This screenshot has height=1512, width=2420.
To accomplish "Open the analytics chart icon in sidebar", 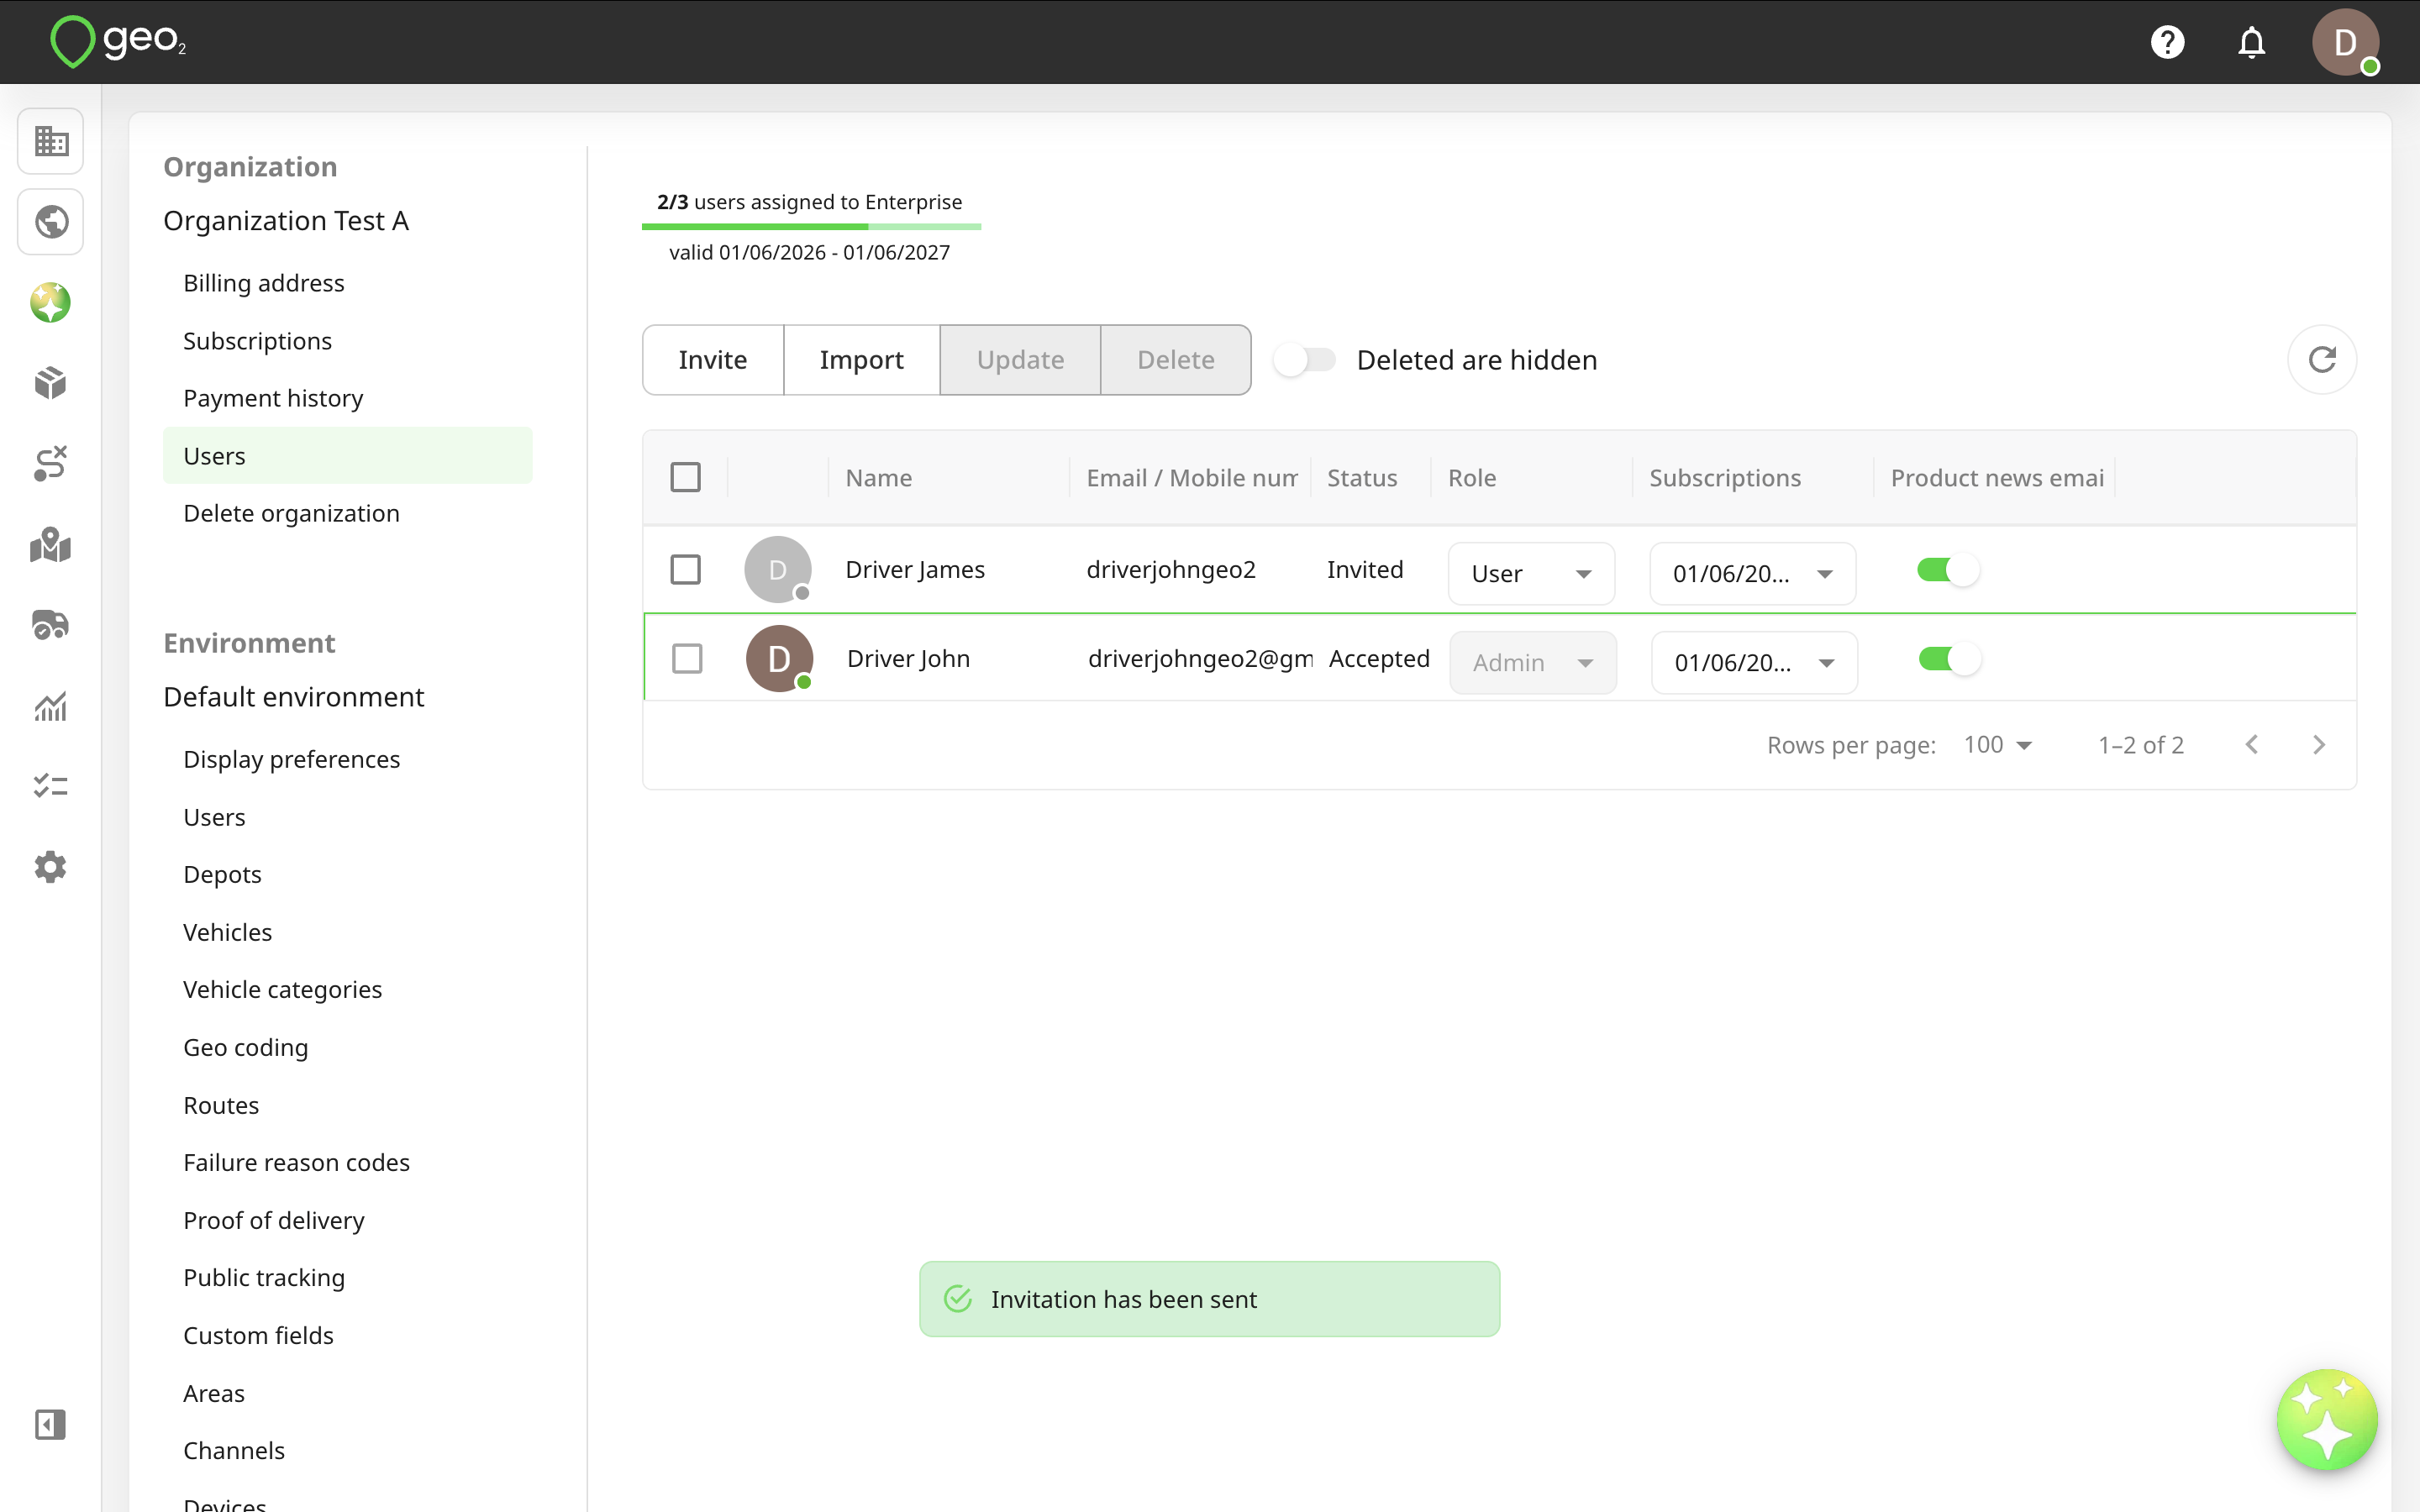I will [x=51, y=706].
